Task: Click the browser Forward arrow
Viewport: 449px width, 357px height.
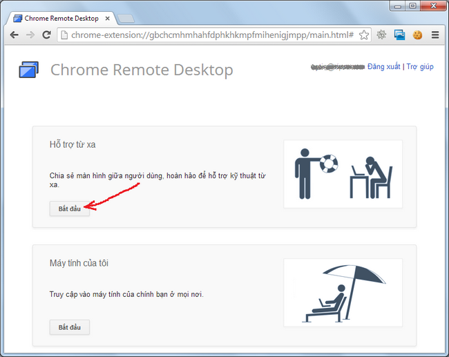Action: (30, 35)
